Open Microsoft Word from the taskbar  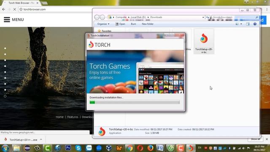(160, 148)
